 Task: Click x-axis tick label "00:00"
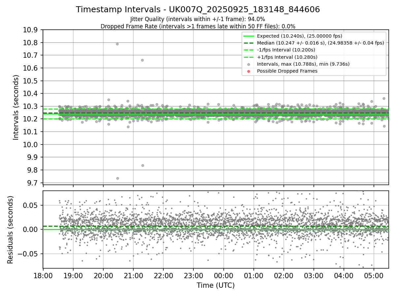(223, 276)
